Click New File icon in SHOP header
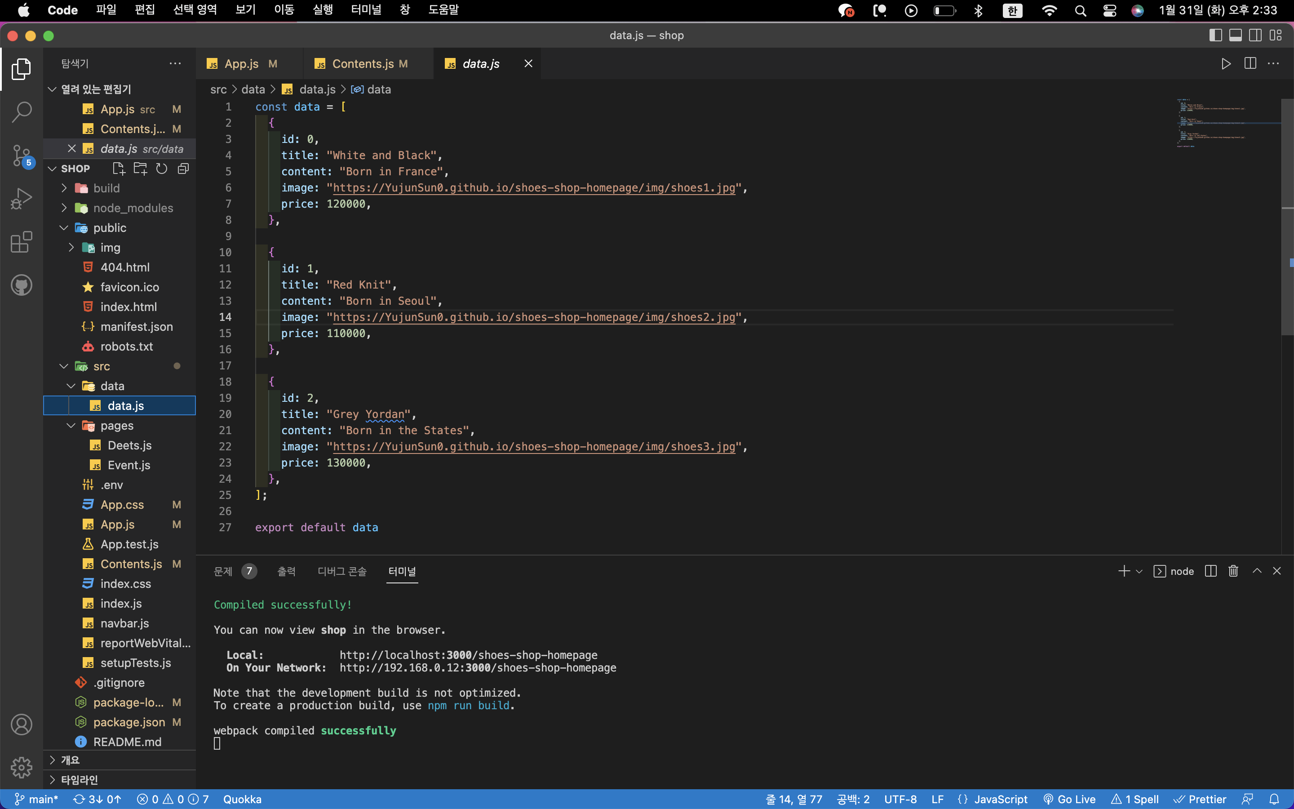Image resolution: width=1294 pixels, height=809 pixels. (119, 169)
